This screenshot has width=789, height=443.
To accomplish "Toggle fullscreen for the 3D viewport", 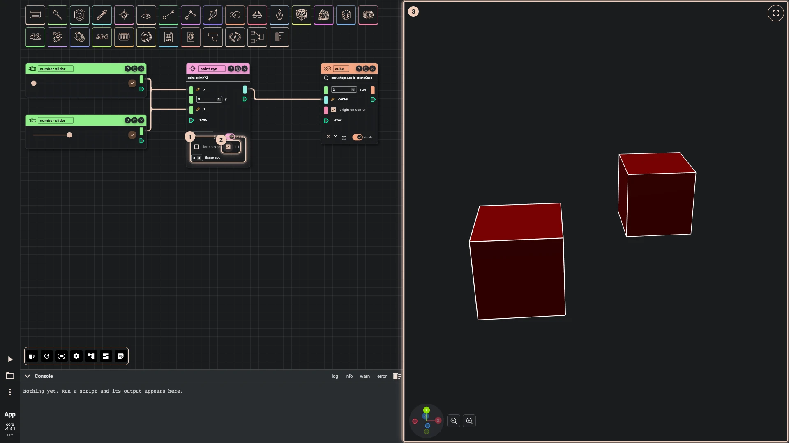I will [x=776, y=13].
